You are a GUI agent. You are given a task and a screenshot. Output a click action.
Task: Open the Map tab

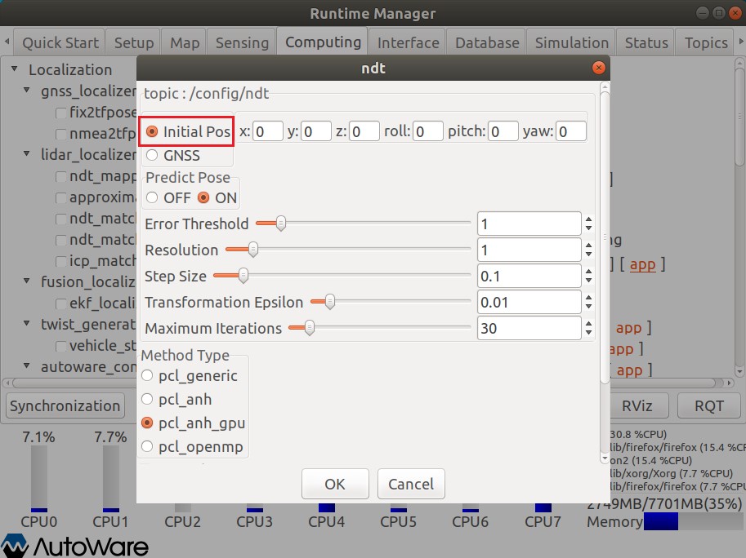point(183,42)
